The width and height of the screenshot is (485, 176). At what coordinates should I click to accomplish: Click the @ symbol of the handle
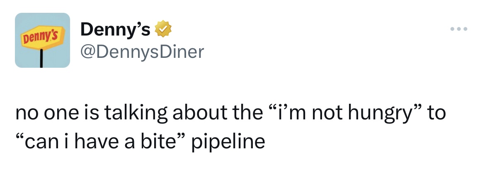[x=87, y=52]
